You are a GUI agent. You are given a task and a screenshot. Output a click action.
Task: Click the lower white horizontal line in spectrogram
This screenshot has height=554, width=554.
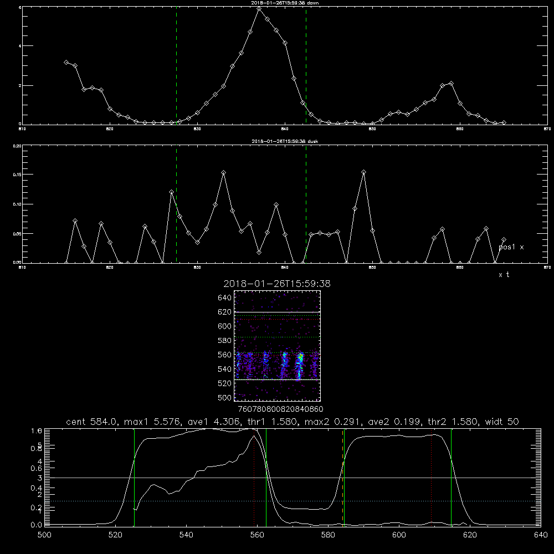(x=278, y=380)
